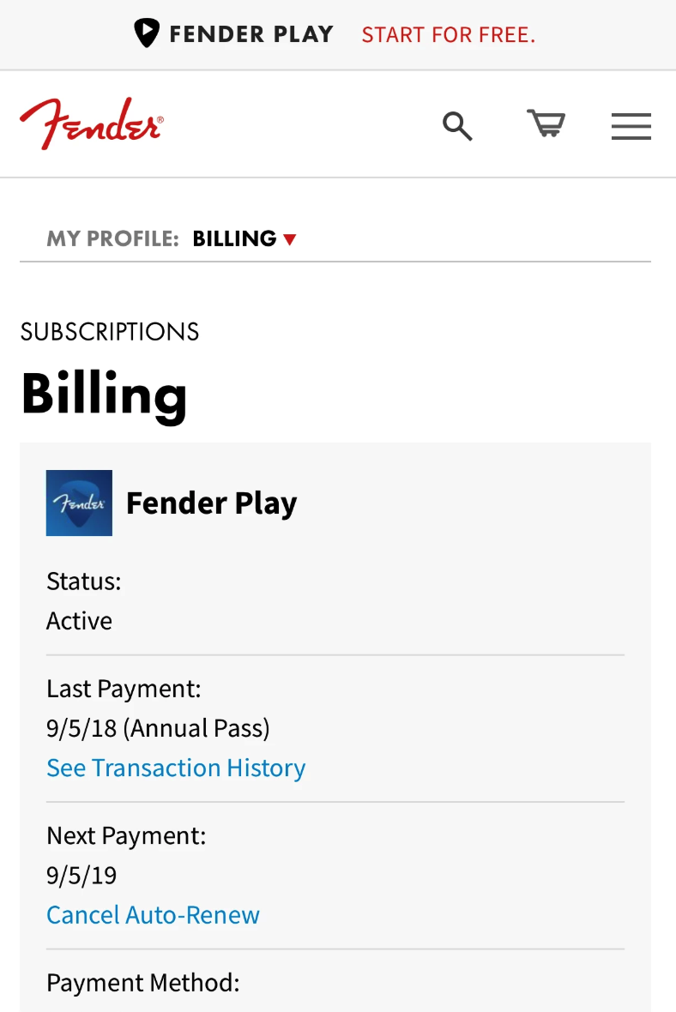Image resolution: width=676 pixels, height=1012 pixels.
Task: Click the Fender Play subscription title
Action: coord(211,503)
